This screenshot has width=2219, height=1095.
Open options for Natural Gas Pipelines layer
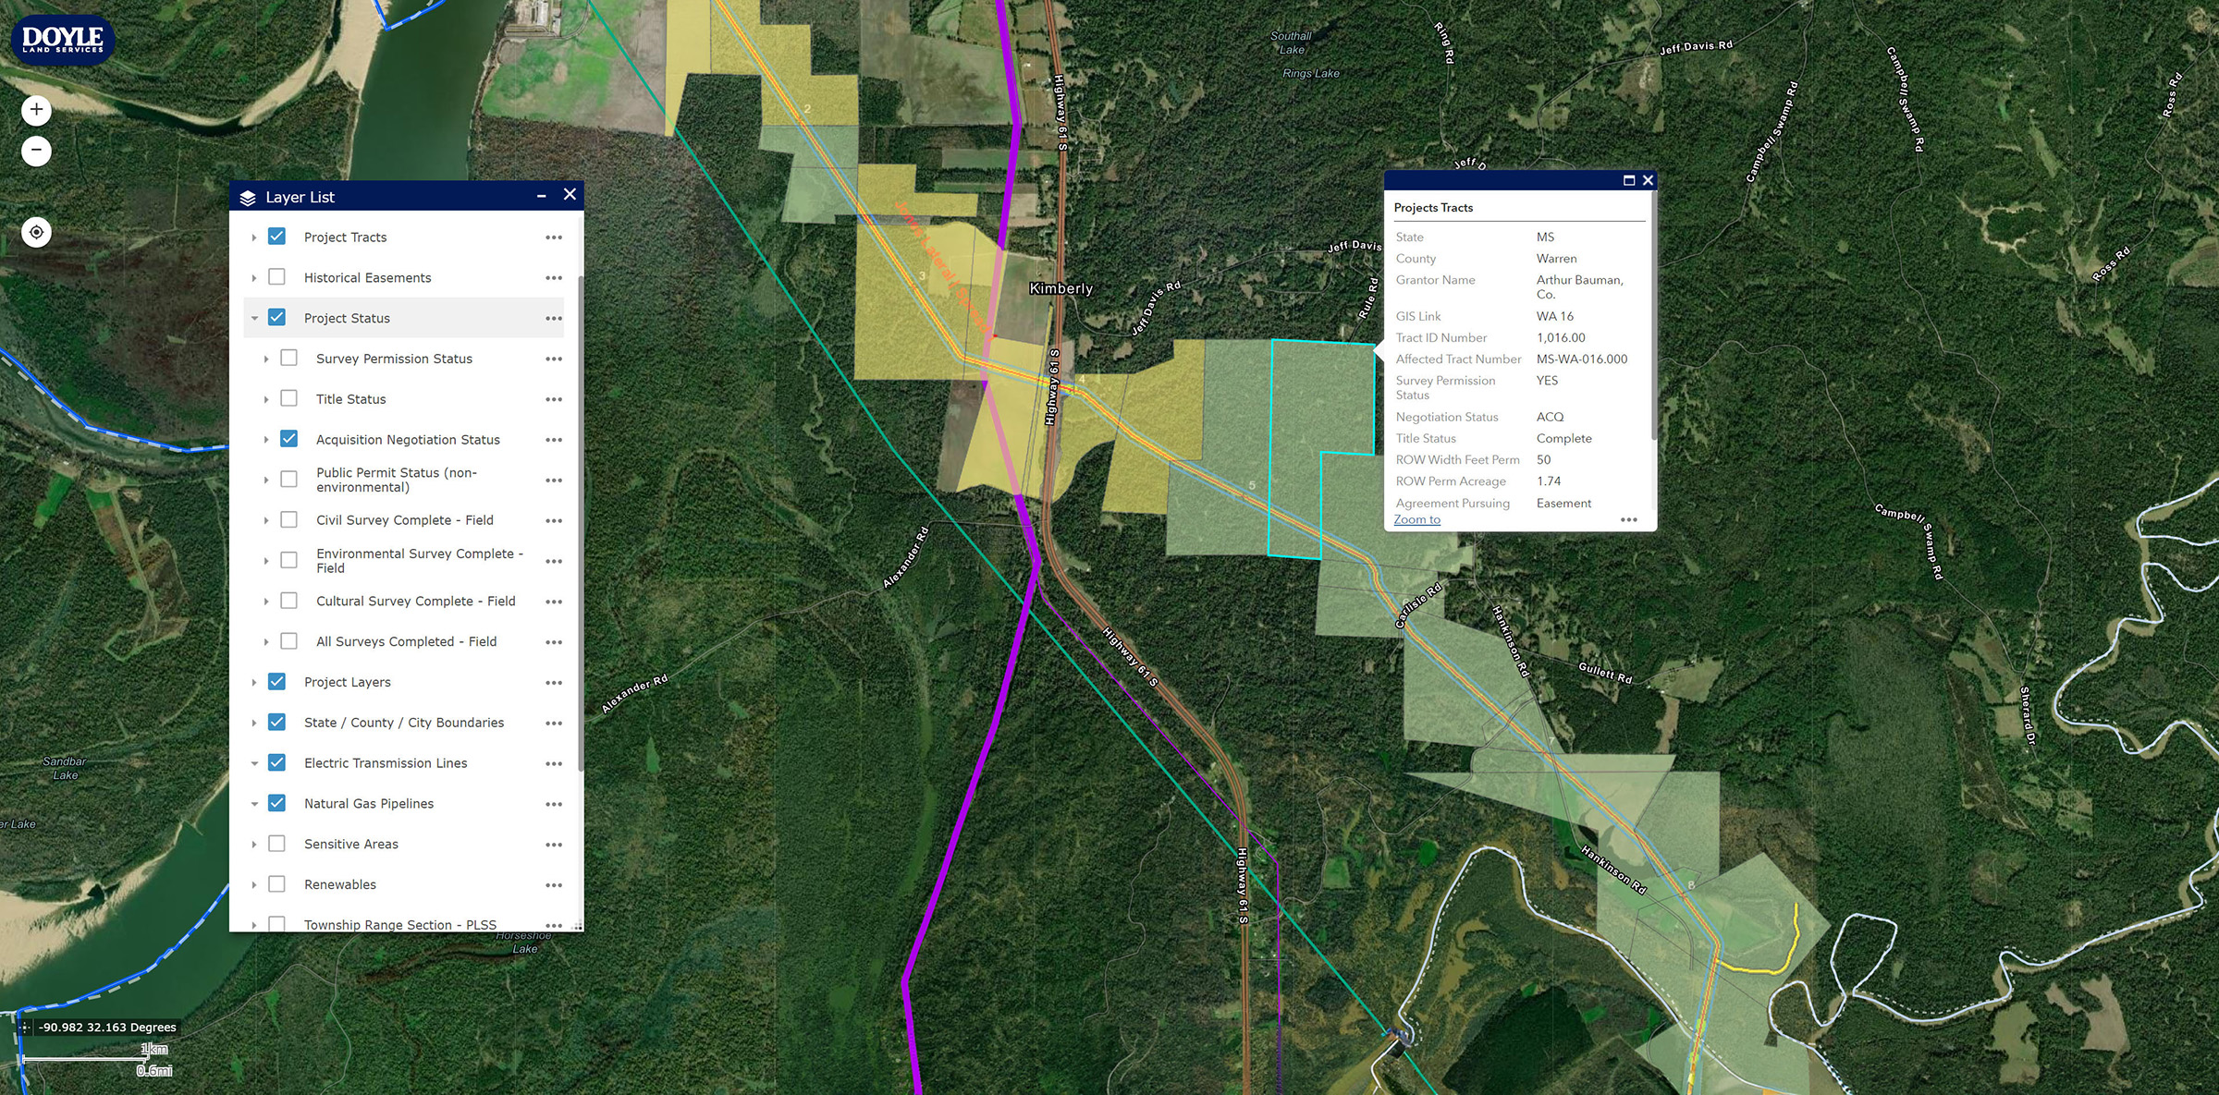tap(554, 803)
